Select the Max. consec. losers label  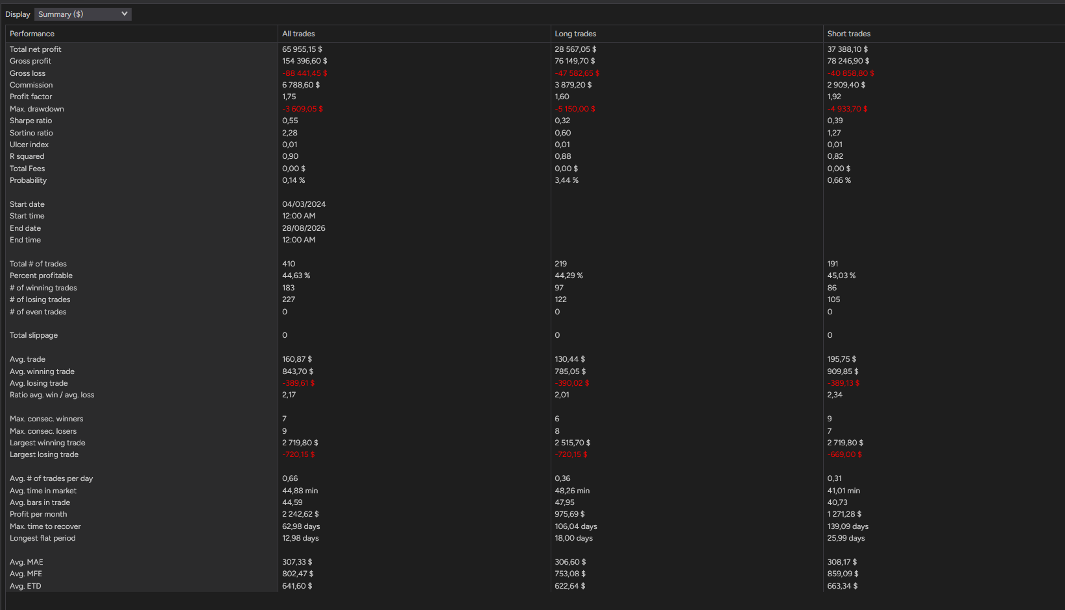point(43,431)
